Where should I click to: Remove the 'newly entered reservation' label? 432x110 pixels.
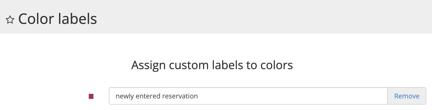tap(407, 96)
